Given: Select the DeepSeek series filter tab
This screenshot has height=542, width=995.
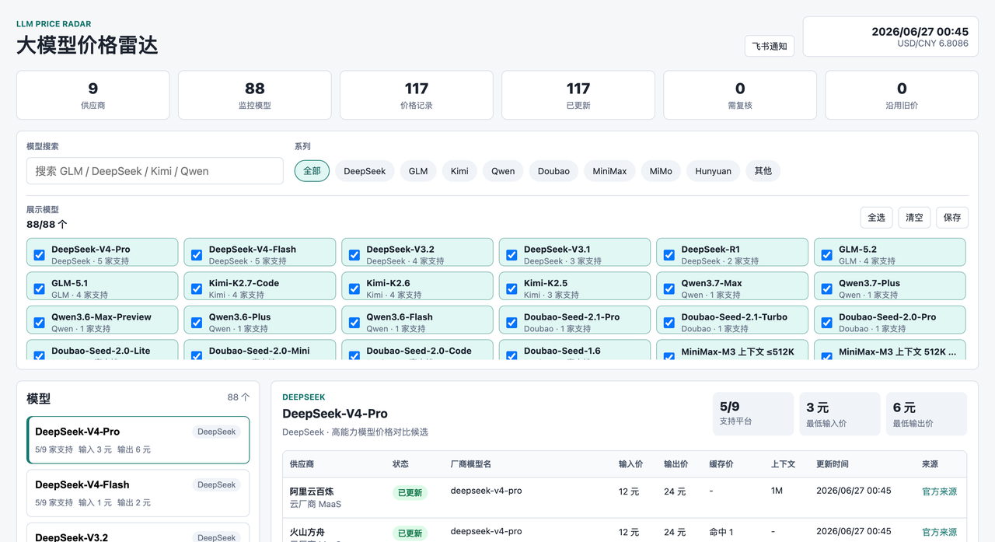Looking at the screenshot, I should (x=365, y=171).
